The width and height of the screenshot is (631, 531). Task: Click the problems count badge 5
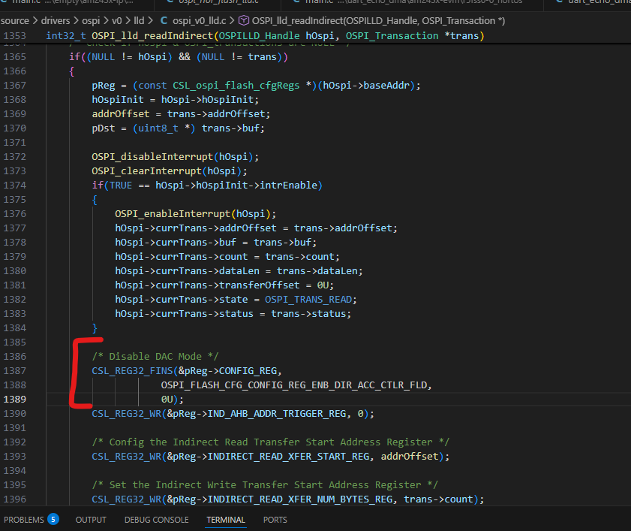53,519
